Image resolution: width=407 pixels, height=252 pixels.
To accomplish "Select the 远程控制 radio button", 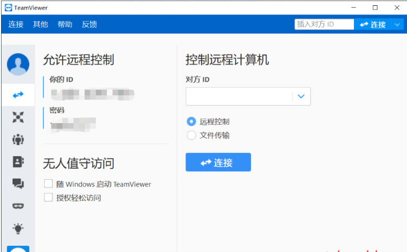I will 191,122.
